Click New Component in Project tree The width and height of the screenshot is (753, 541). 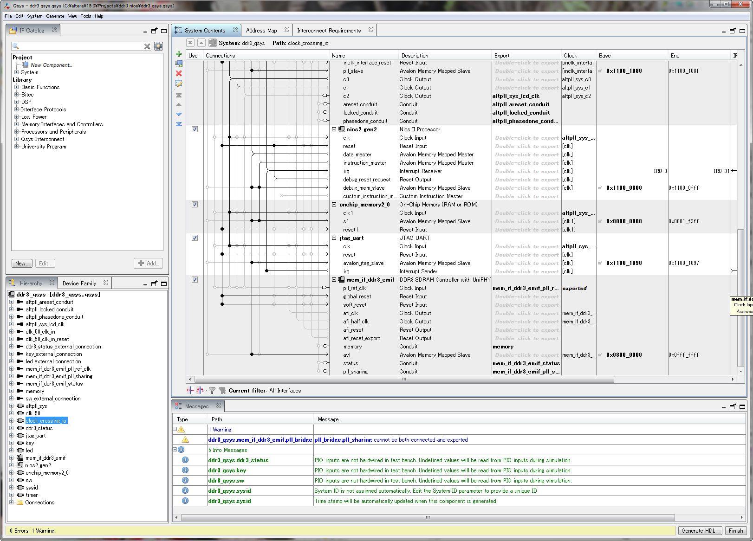51,65
